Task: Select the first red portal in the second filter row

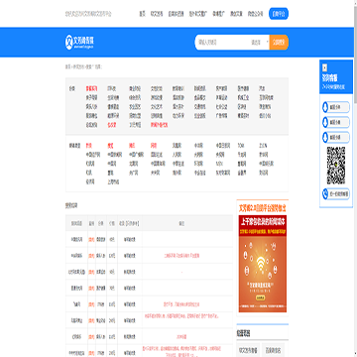Action: coord(88,146)
